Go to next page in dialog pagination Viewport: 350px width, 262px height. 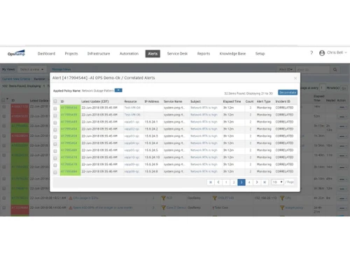257,182
